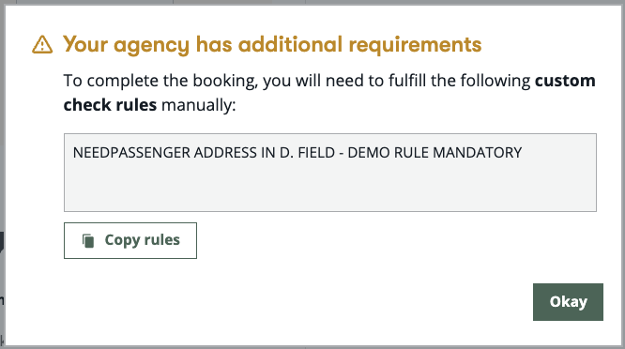Click the warning triangle icon
The image size is (625, 349).
pyautogui.click(x=42, y=44)
